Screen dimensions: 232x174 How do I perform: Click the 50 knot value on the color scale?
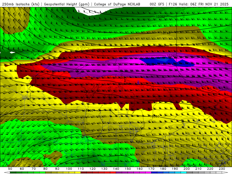[x=10, y=169]
